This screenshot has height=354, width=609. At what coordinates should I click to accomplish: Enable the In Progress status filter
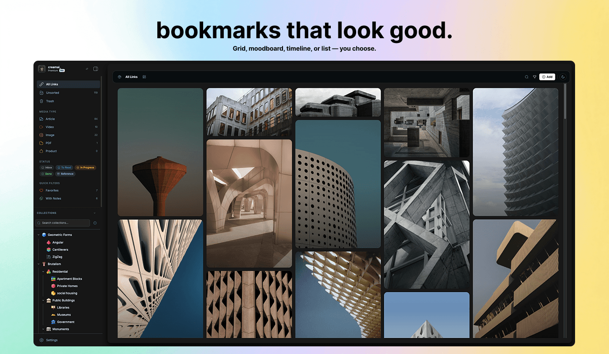coord(85,167)
